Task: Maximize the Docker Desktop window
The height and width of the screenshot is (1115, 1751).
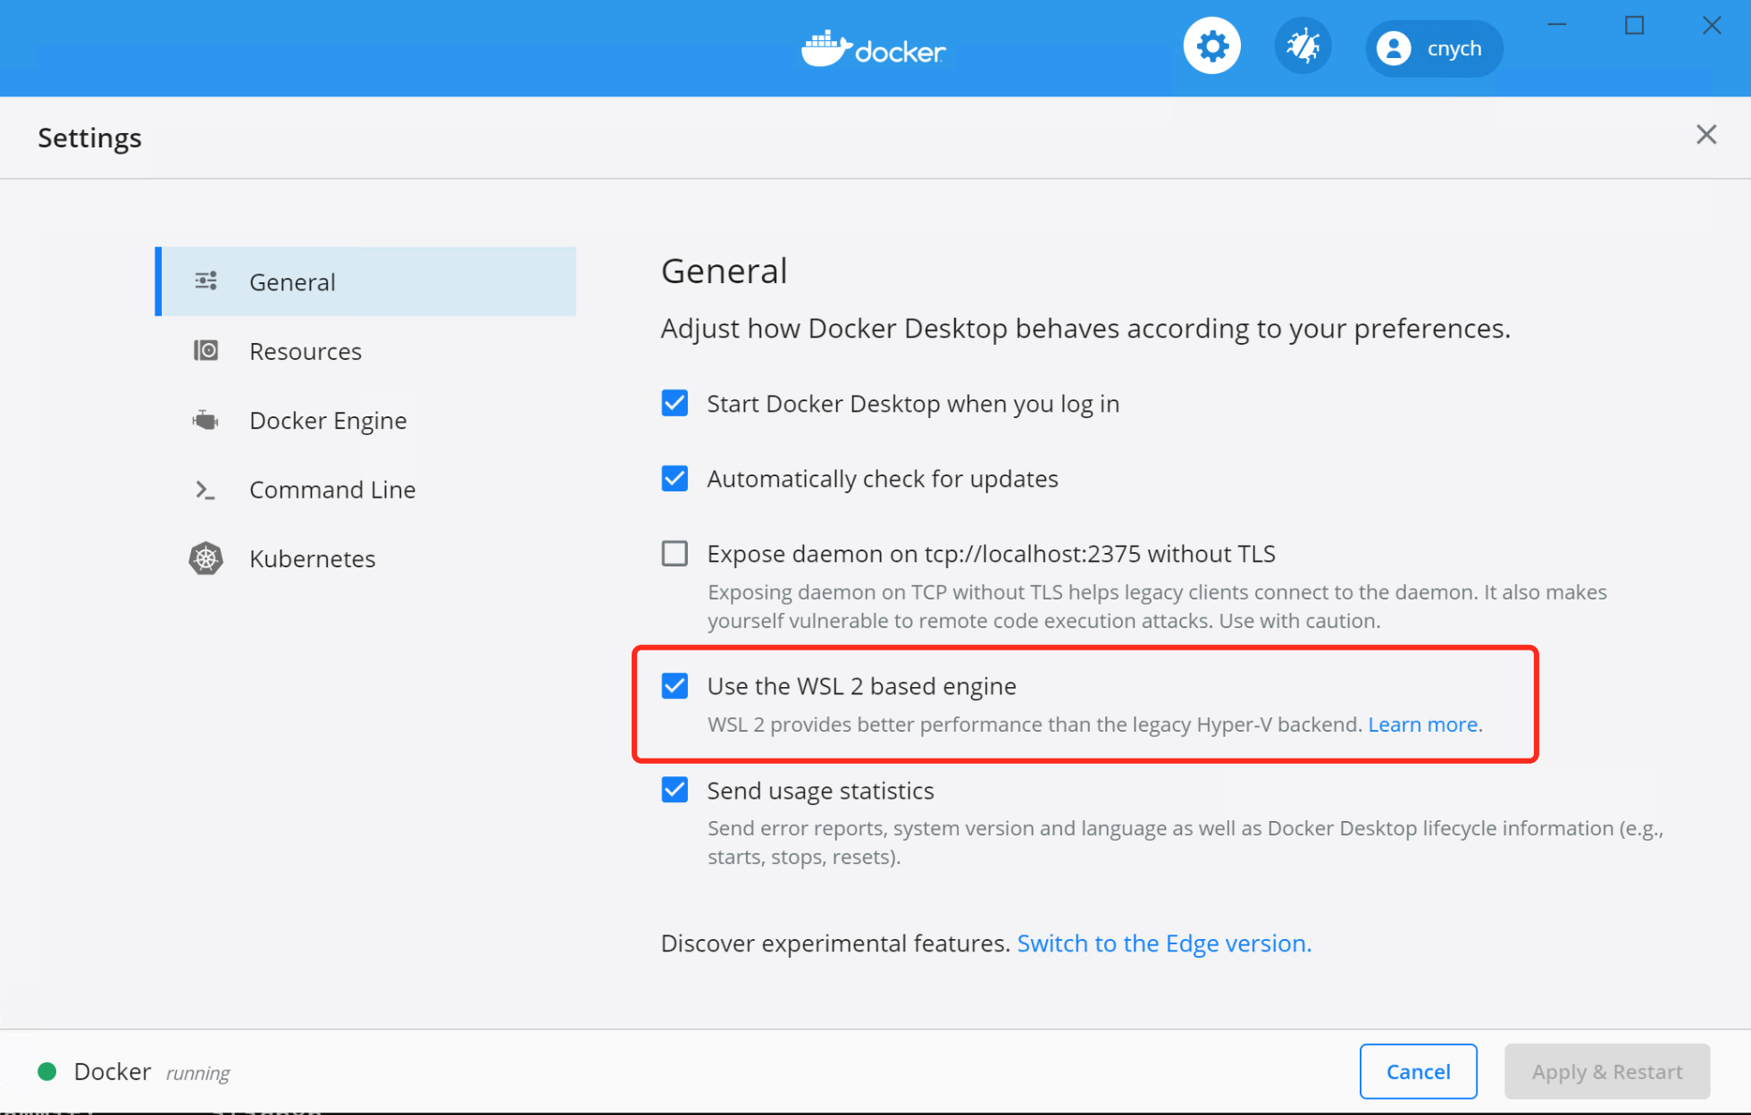Action: click(1634, 25)
